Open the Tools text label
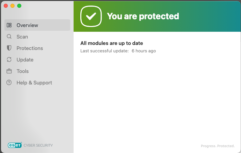The image size is (241, 153). [23, 71]
